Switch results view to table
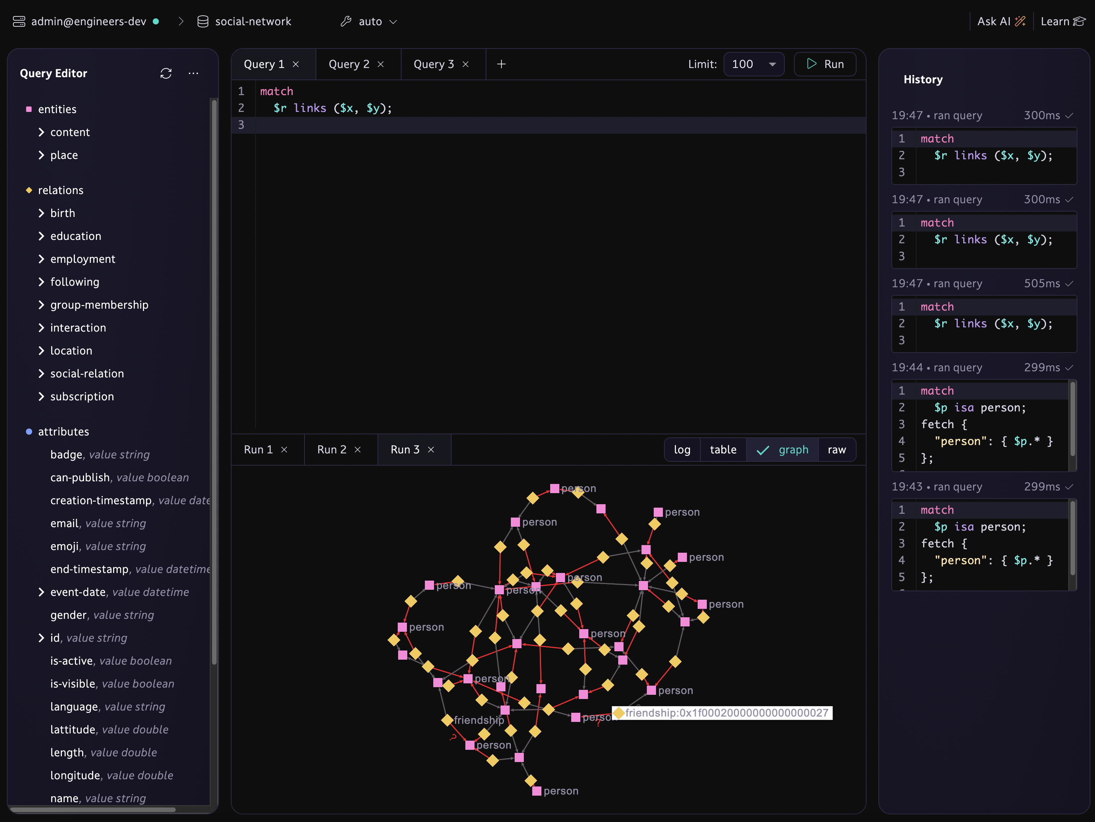 point(723,449)
